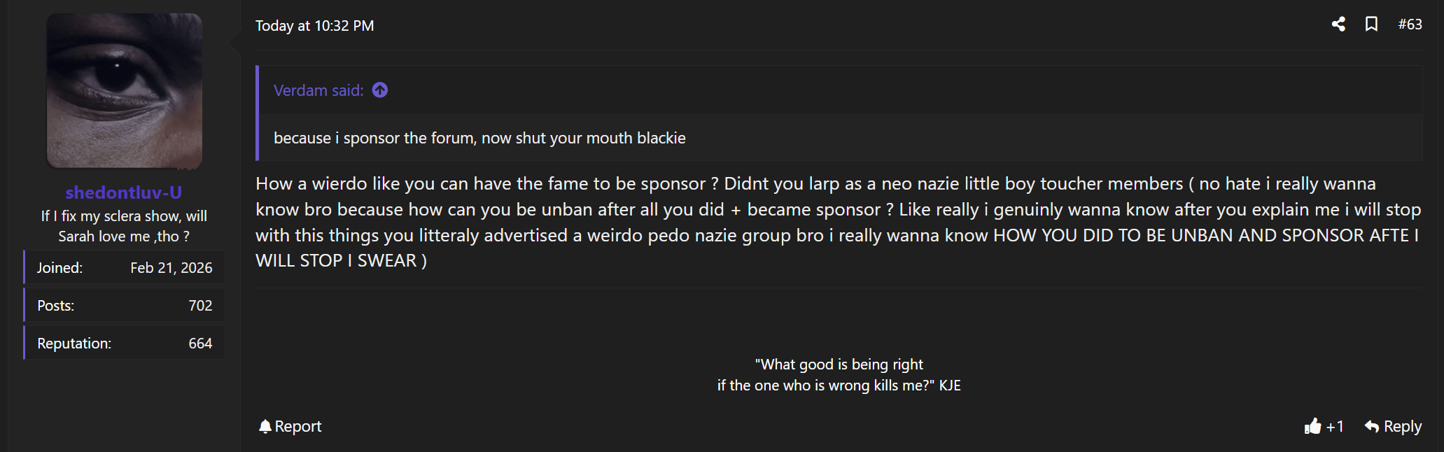
Task: Jump to quoted post via arrow icon
Action: [x=380, y=90]
